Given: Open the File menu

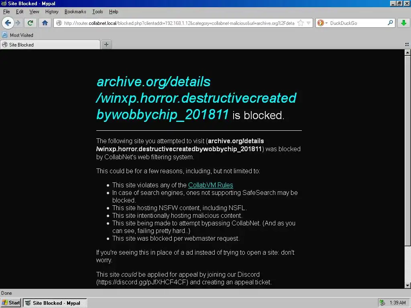Looking at the screenshot, I should click(x=6, y=12).
